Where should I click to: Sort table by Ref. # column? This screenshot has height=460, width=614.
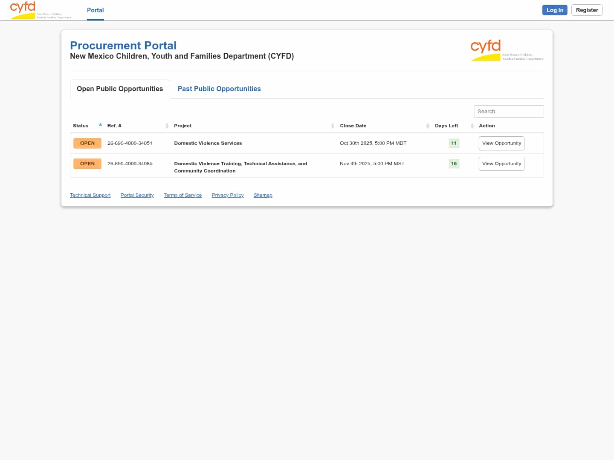click(114, 126)
